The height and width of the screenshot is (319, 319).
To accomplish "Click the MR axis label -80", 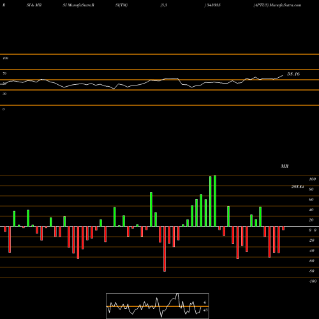I will (311, 271).
